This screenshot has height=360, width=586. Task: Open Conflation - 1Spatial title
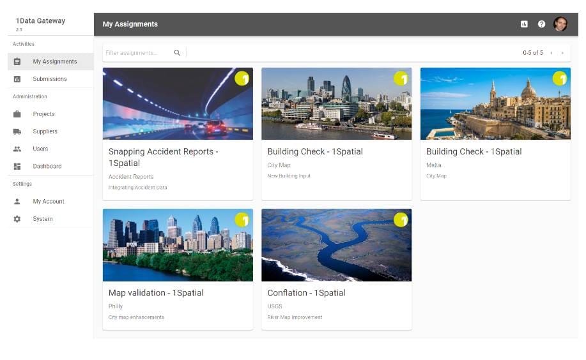tap(306, 293)
